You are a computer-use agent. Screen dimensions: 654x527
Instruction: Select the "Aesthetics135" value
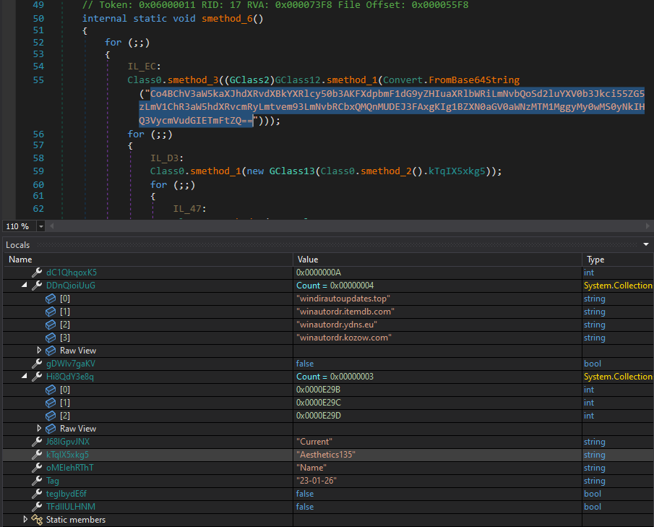tap(325, 455)
